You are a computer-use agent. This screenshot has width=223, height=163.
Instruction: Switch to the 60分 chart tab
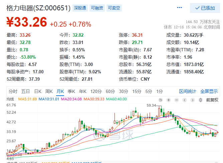tap(110, 91)
